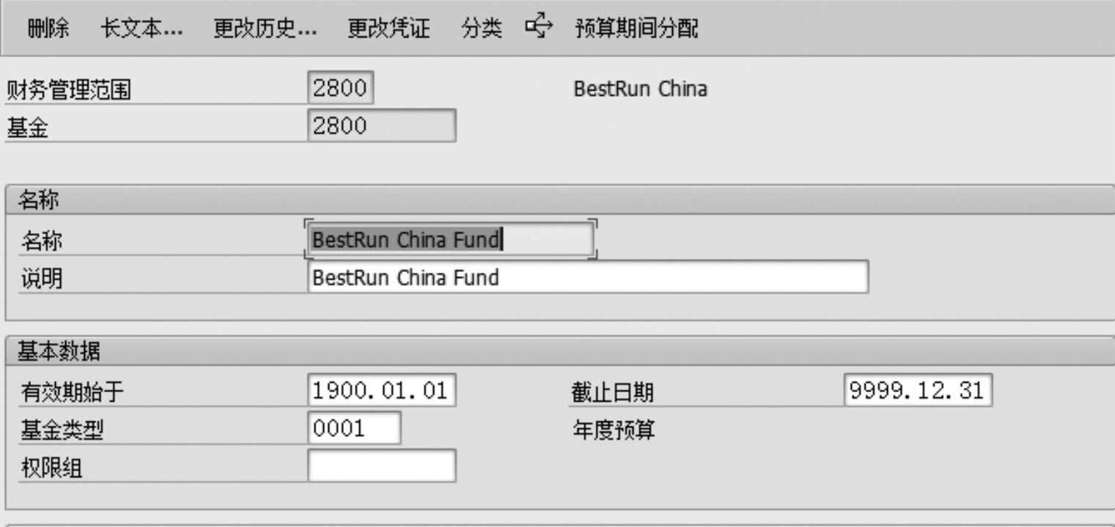Click the 基金类型 field with 0001
This screenshot has width=1115, height=527.
point(354,428)
